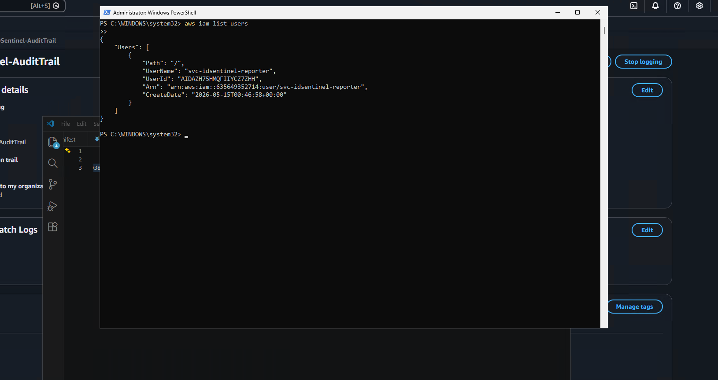Click line number 1 in VS Code editor
Screen dimensions: 718x380
click(80, 151)
